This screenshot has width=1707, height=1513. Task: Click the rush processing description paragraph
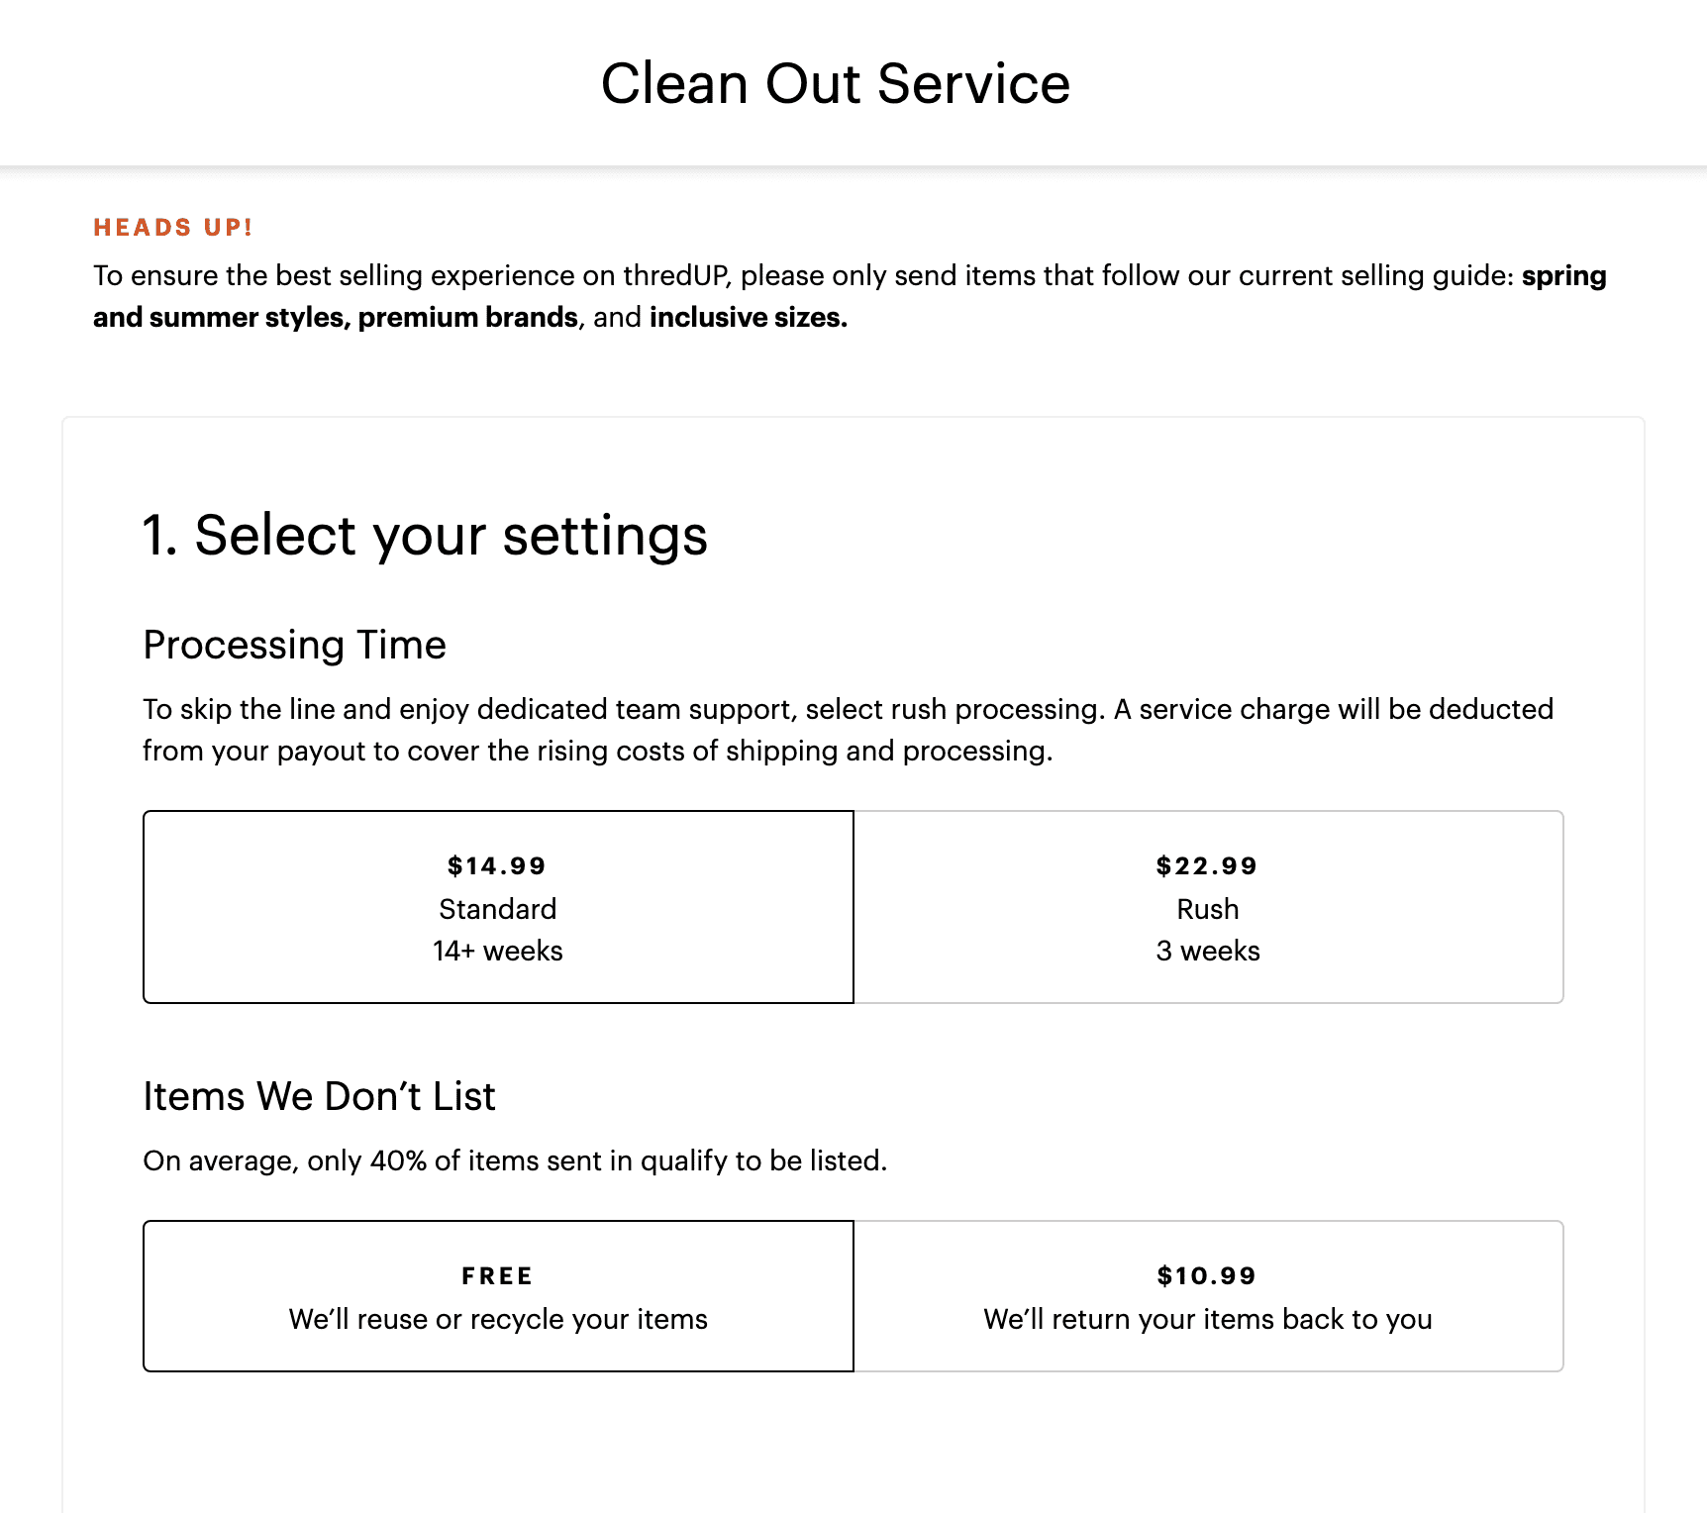coord(848,730)
